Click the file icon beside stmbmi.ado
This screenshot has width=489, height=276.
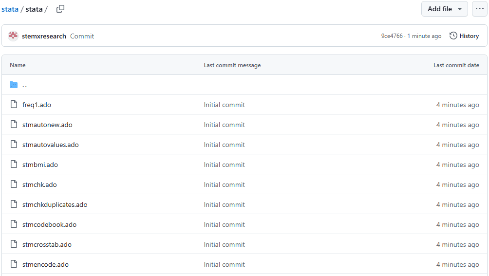(x=14, y=165)
